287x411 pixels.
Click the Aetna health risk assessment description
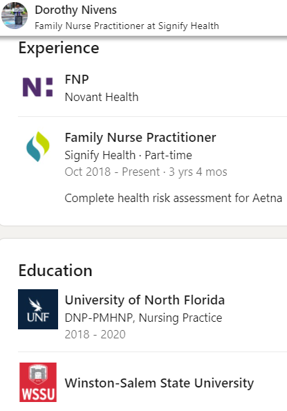point(174,198)
